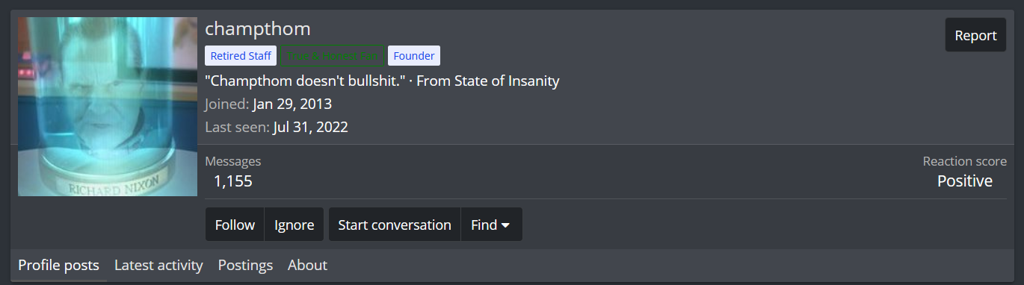Click the Positive reaction score value
The width and height of the screenshot is (1024, 285).
[x=964, y=181]
